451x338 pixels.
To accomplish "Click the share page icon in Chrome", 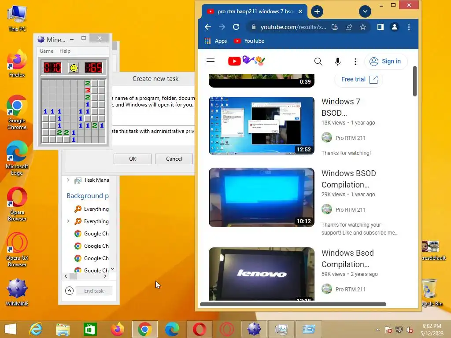I will 349,27.
